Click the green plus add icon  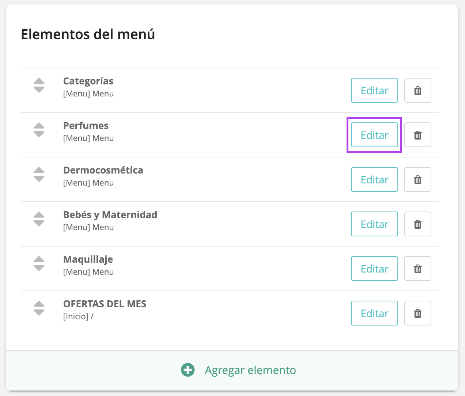[188, 370]
